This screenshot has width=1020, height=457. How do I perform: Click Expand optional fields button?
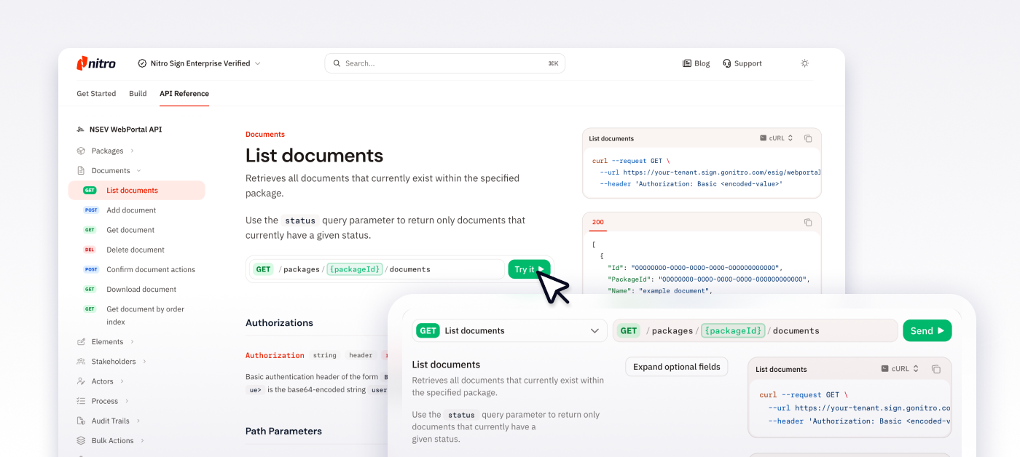(x=677, y=367)
